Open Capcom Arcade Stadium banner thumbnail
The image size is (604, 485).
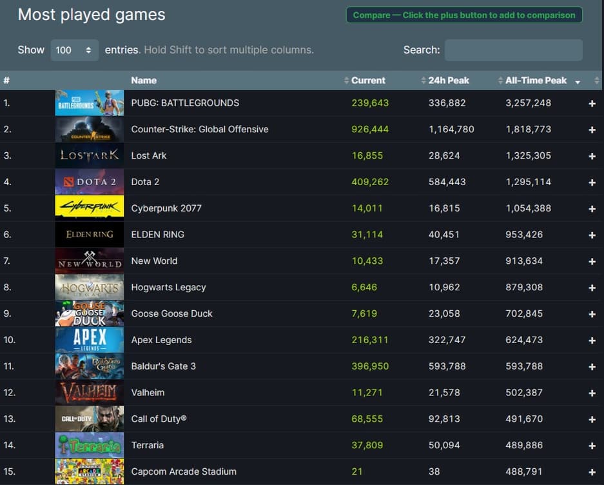click(x=90, y=471)
